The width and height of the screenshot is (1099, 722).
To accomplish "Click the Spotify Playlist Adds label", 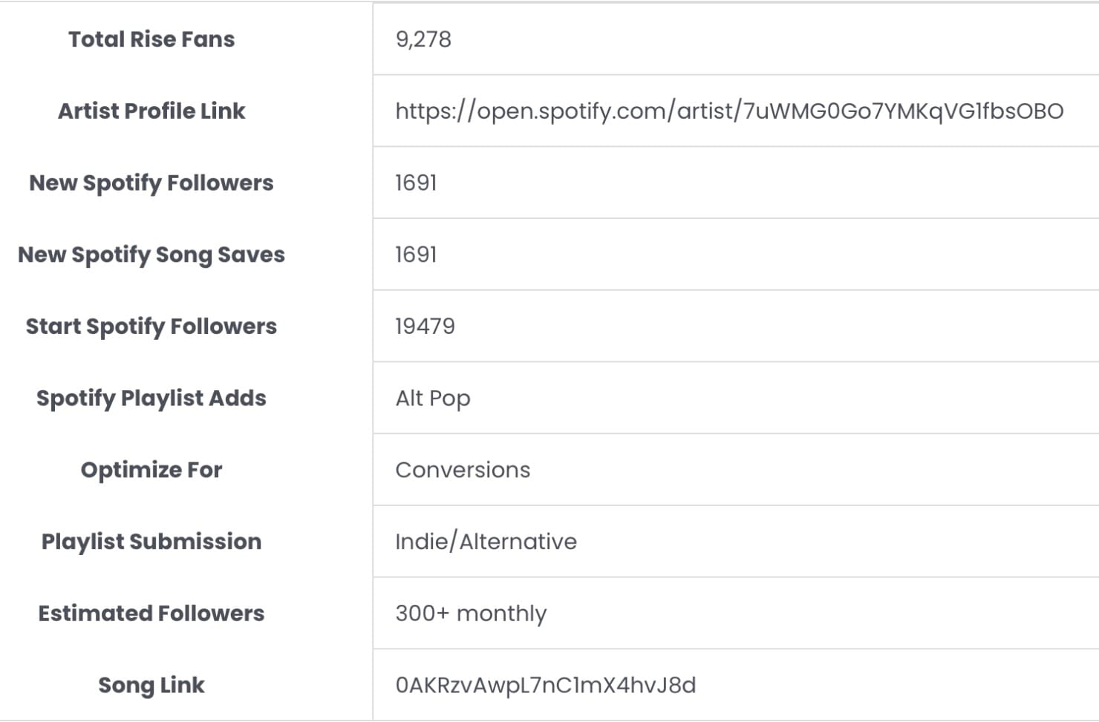I will pyautogui.click(x=151, y=398).
